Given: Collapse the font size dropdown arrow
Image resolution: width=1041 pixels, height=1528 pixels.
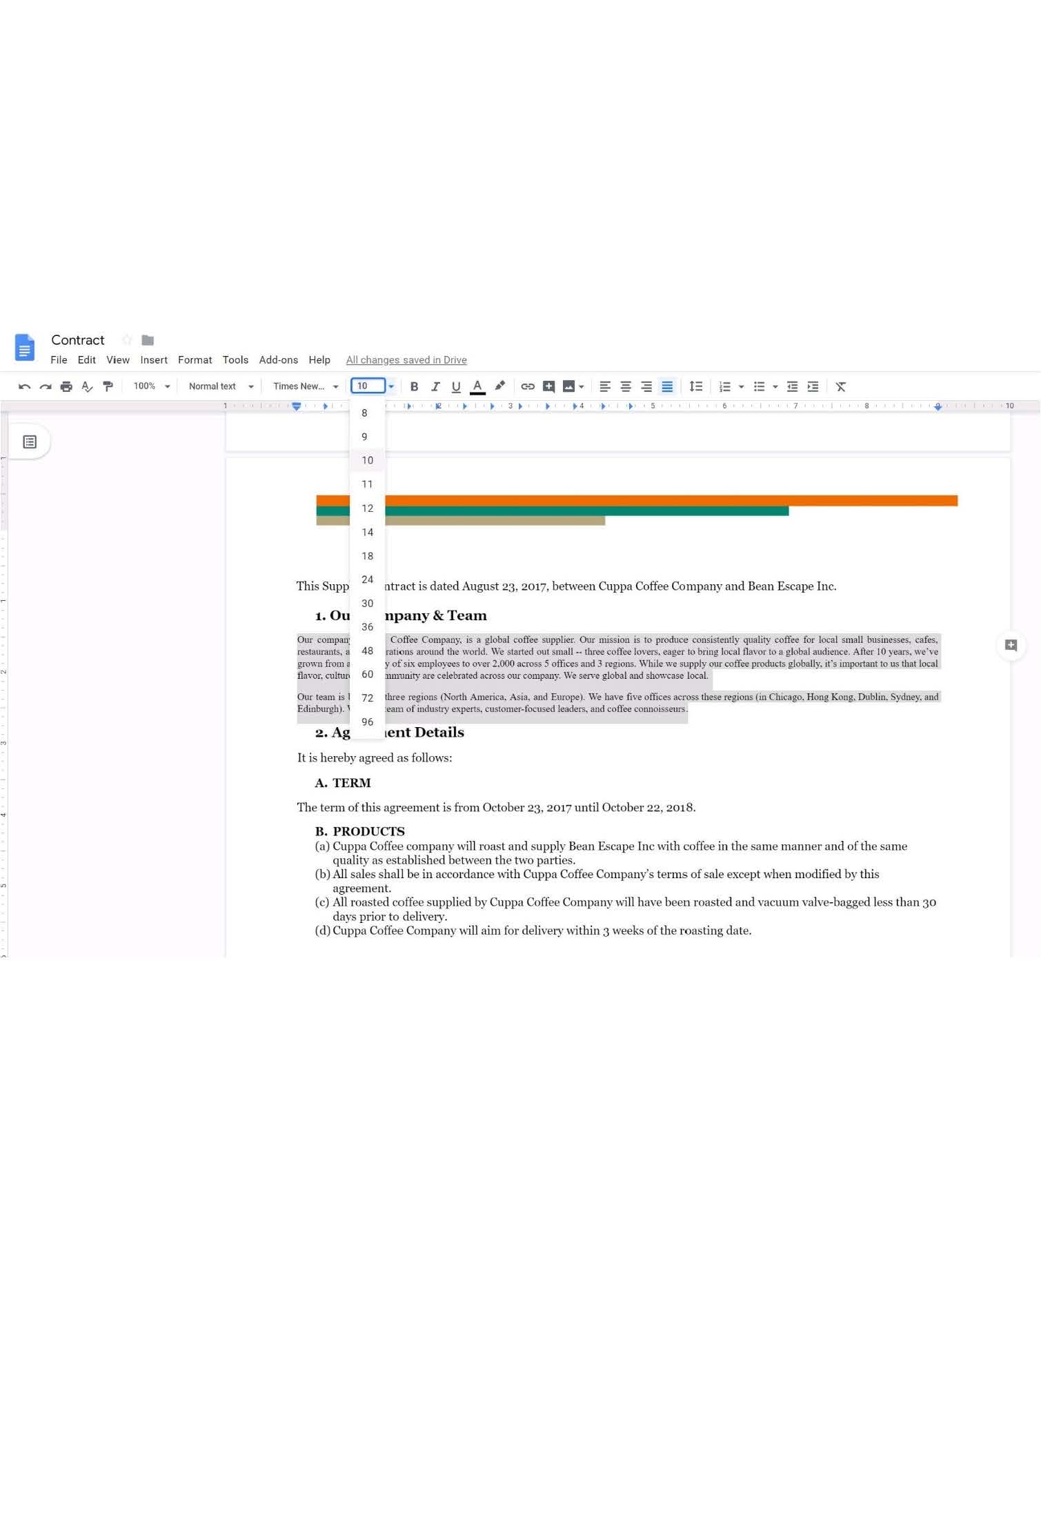Looking at the screenshot, I should 391,386.
